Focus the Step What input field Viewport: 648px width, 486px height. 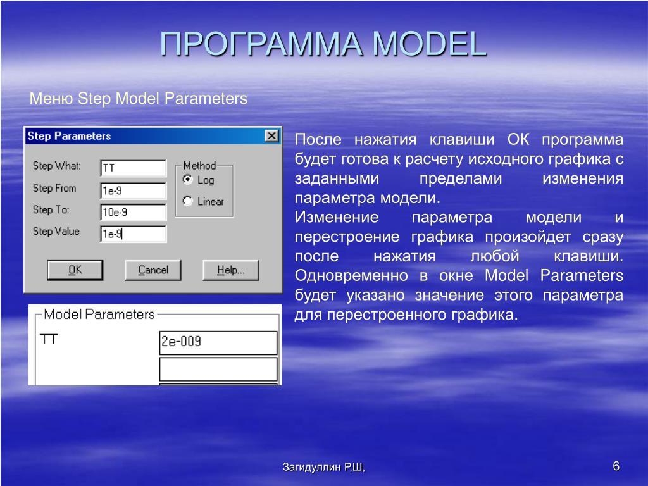click(133, 168)
